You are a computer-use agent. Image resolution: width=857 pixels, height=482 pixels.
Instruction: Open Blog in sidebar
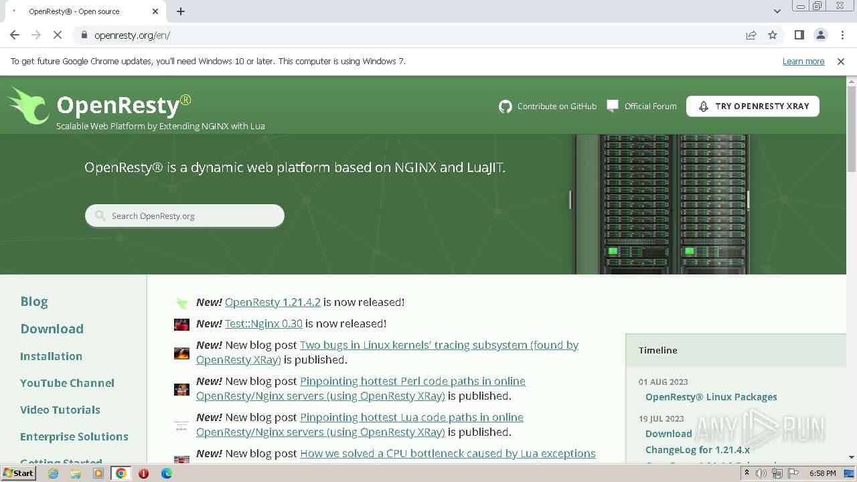click(34, 301)
